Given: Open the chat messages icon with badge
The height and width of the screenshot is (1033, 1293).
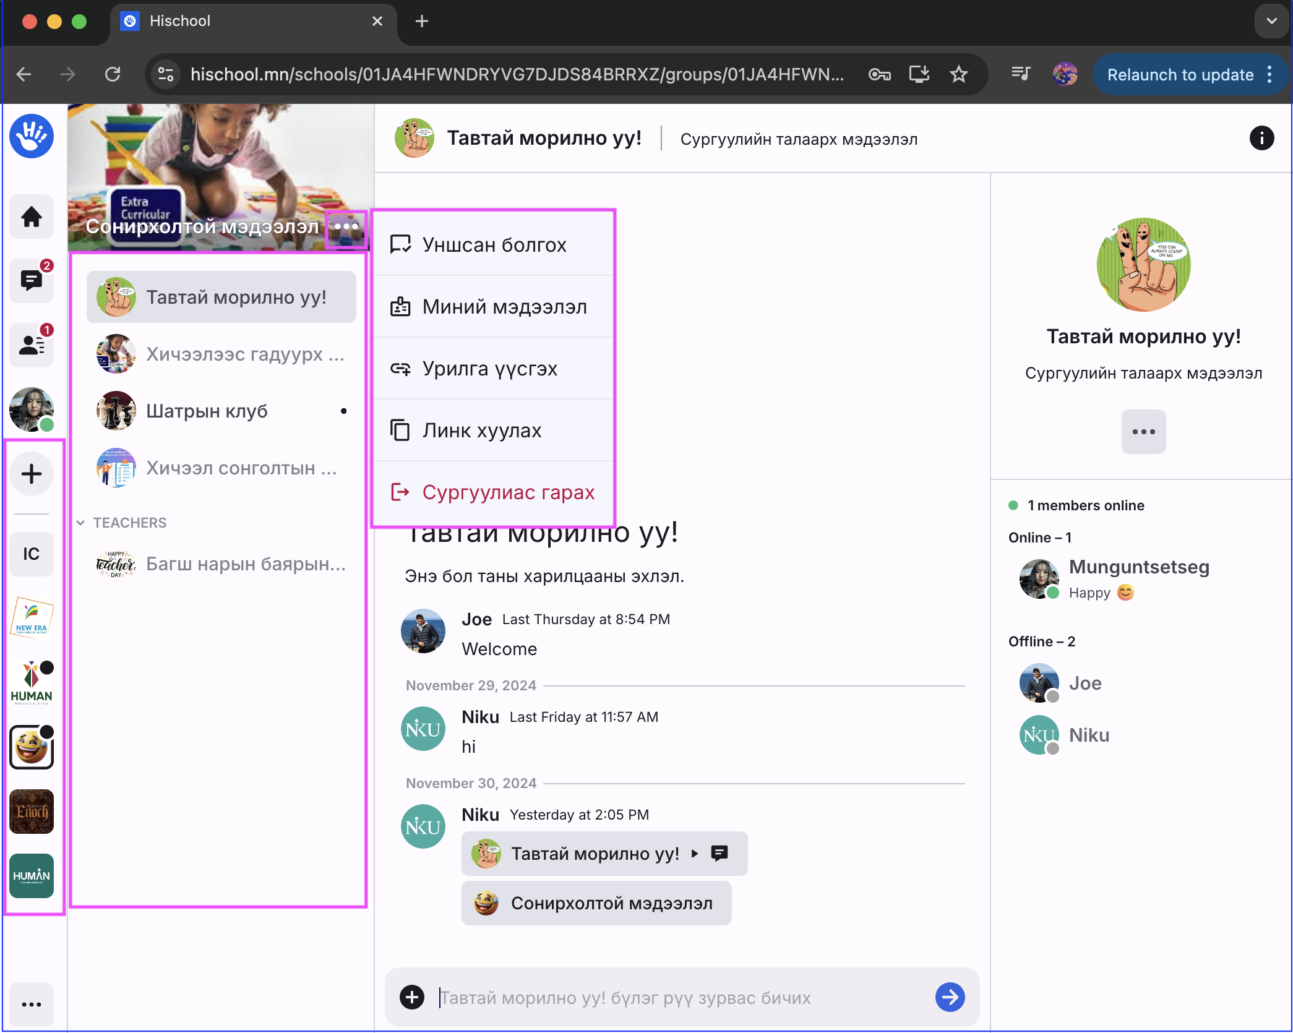Looking at the screenshot, I should [31, 281].
